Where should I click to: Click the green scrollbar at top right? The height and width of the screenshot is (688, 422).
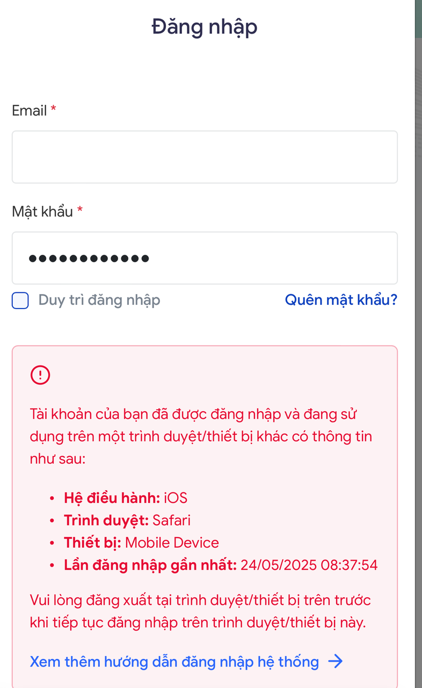pyautogui.click(x=418, y=19)
